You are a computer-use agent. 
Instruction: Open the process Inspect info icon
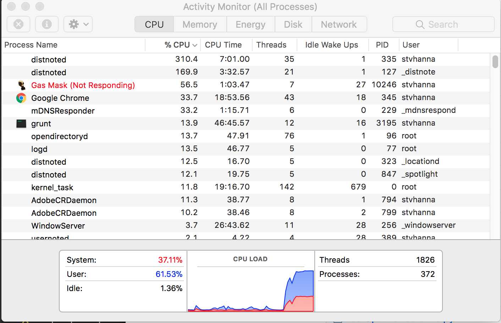46,24
